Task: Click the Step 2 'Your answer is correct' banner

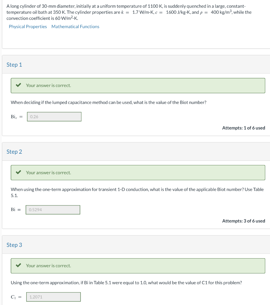Action: [138, 172]
